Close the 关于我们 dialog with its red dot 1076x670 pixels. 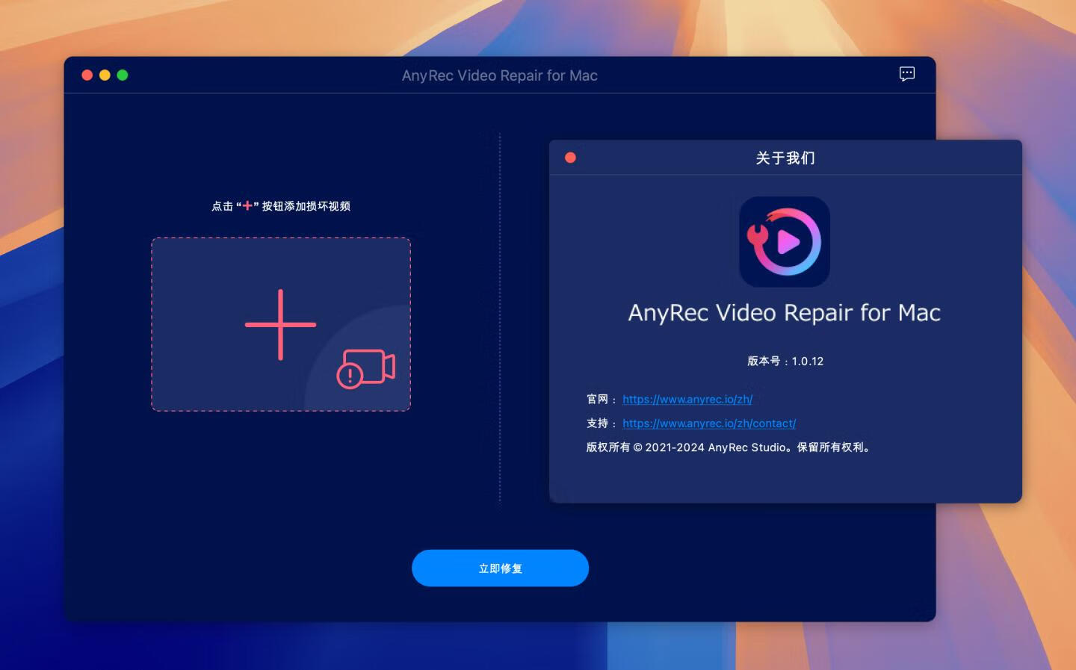(x=571, y=157)
